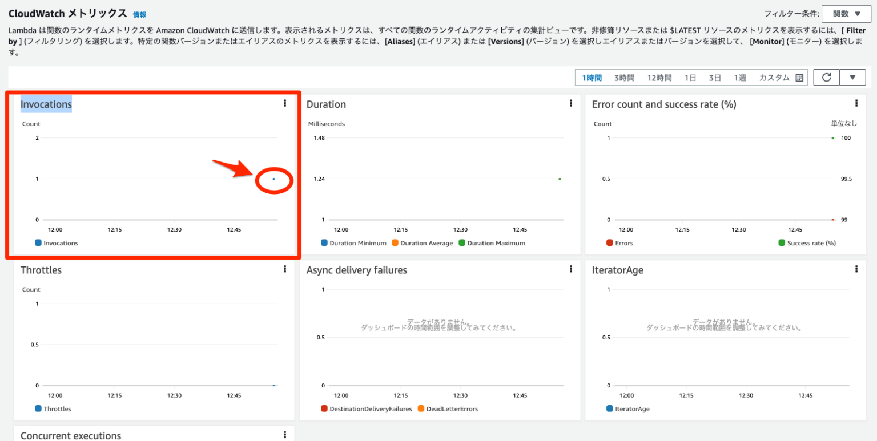The height and width of the screenshot is (441, 877).
Task: Click the calendar icon beside カスタム
Action: [799, 77]
